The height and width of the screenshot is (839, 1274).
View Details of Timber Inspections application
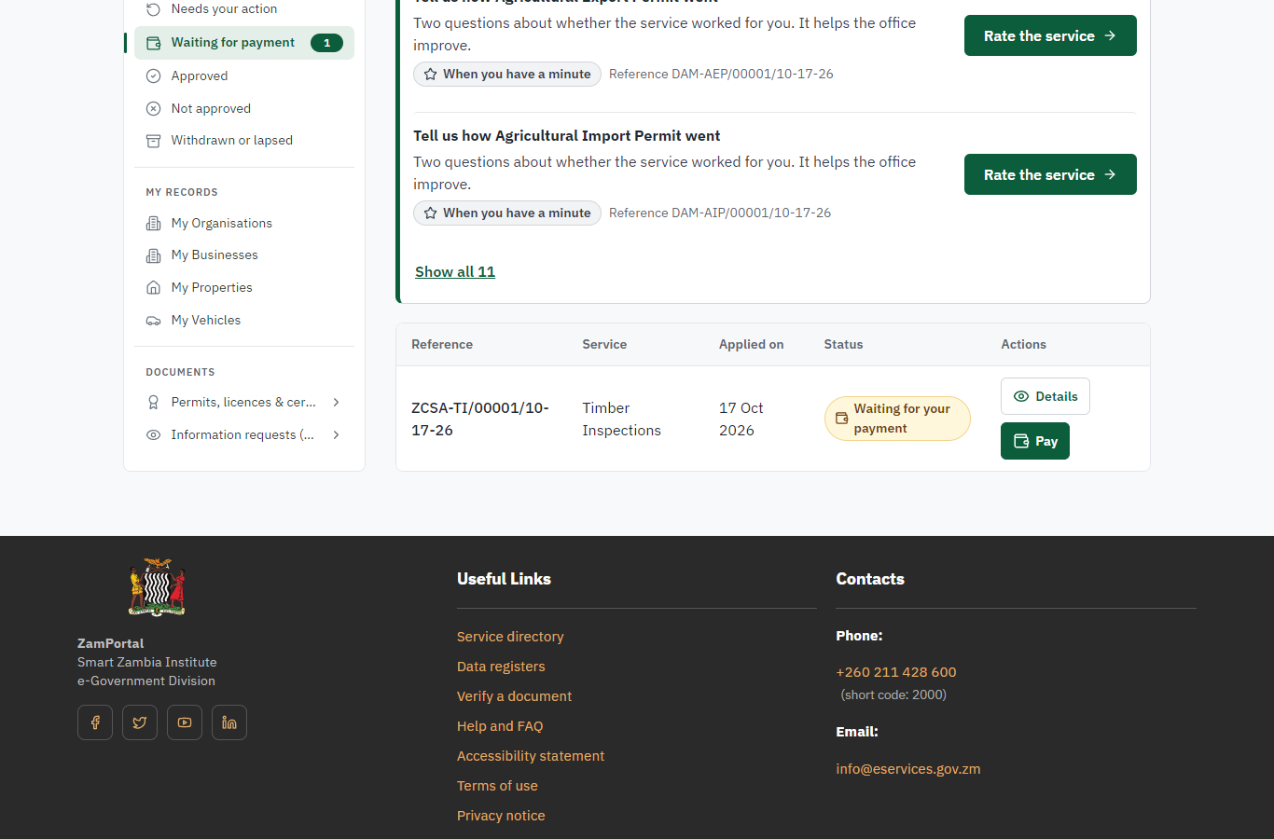pyautogui.click(x=1046, y=396)
